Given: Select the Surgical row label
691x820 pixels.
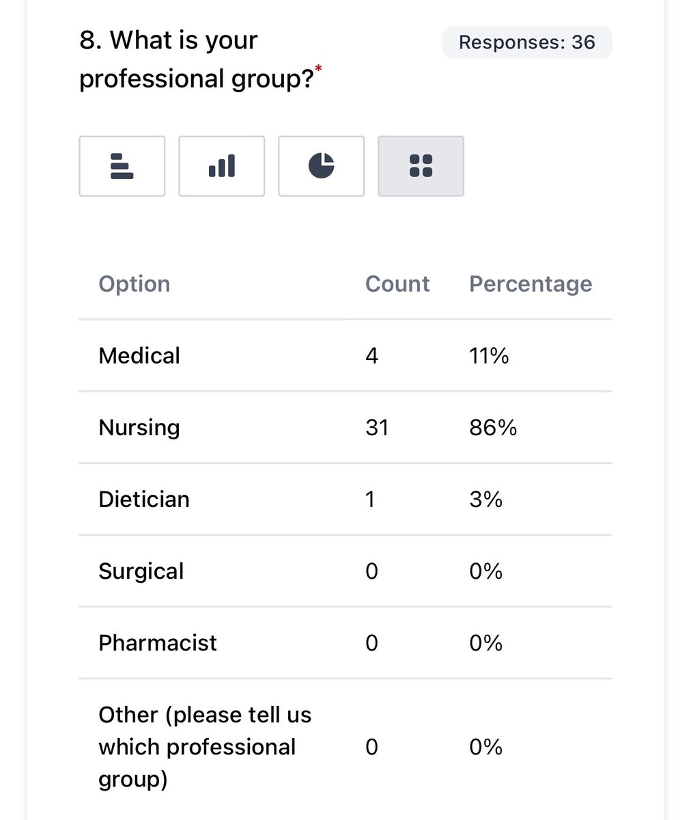Looking at the screenshot, I should pyautogui.click(x=141, y=571).
